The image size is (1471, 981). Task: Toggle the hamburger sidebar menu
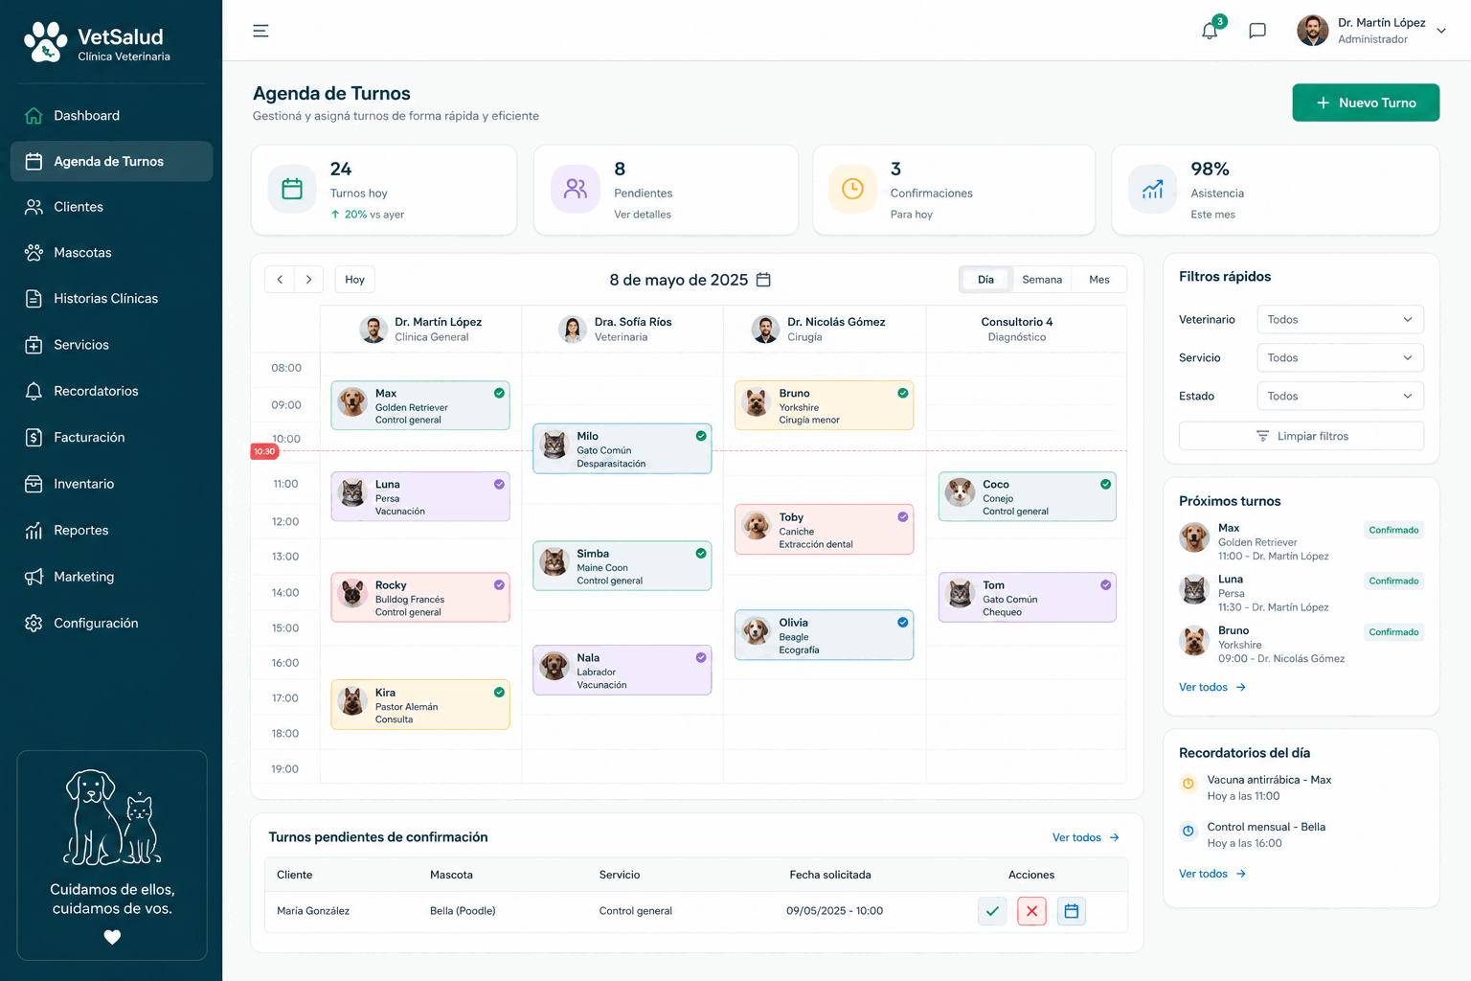click(260, 31)
